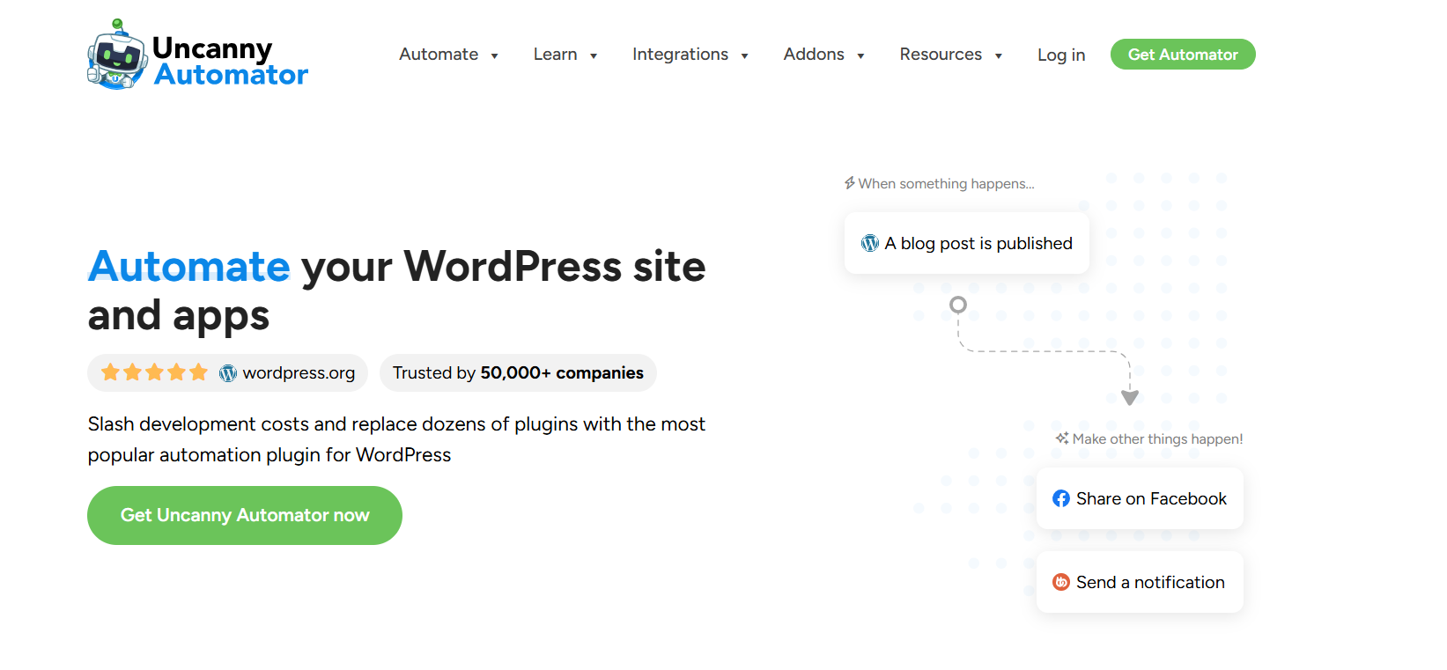Expand the Automate dropdown arrow

(495, 56)
